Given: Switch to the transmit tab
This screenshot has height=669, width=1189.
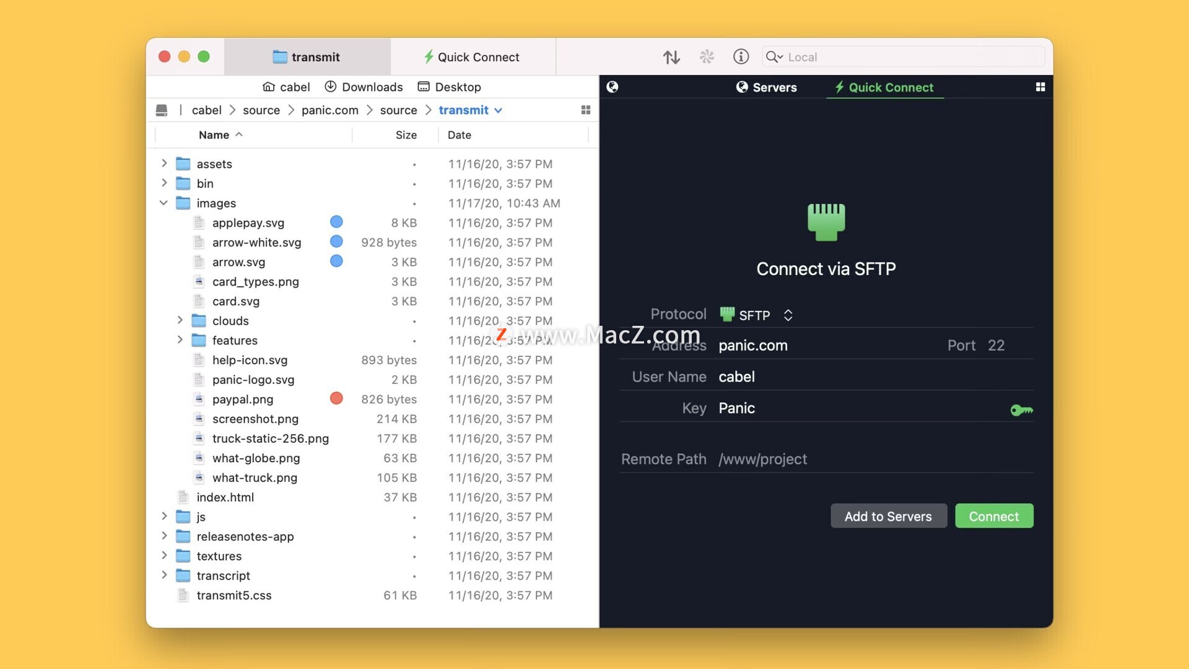Looking at the screenshot, I should 307,57.
